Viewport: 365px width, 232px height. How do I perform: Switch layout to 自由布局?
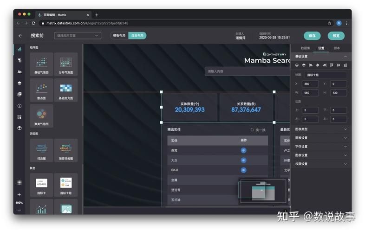[x=137, y=36]
